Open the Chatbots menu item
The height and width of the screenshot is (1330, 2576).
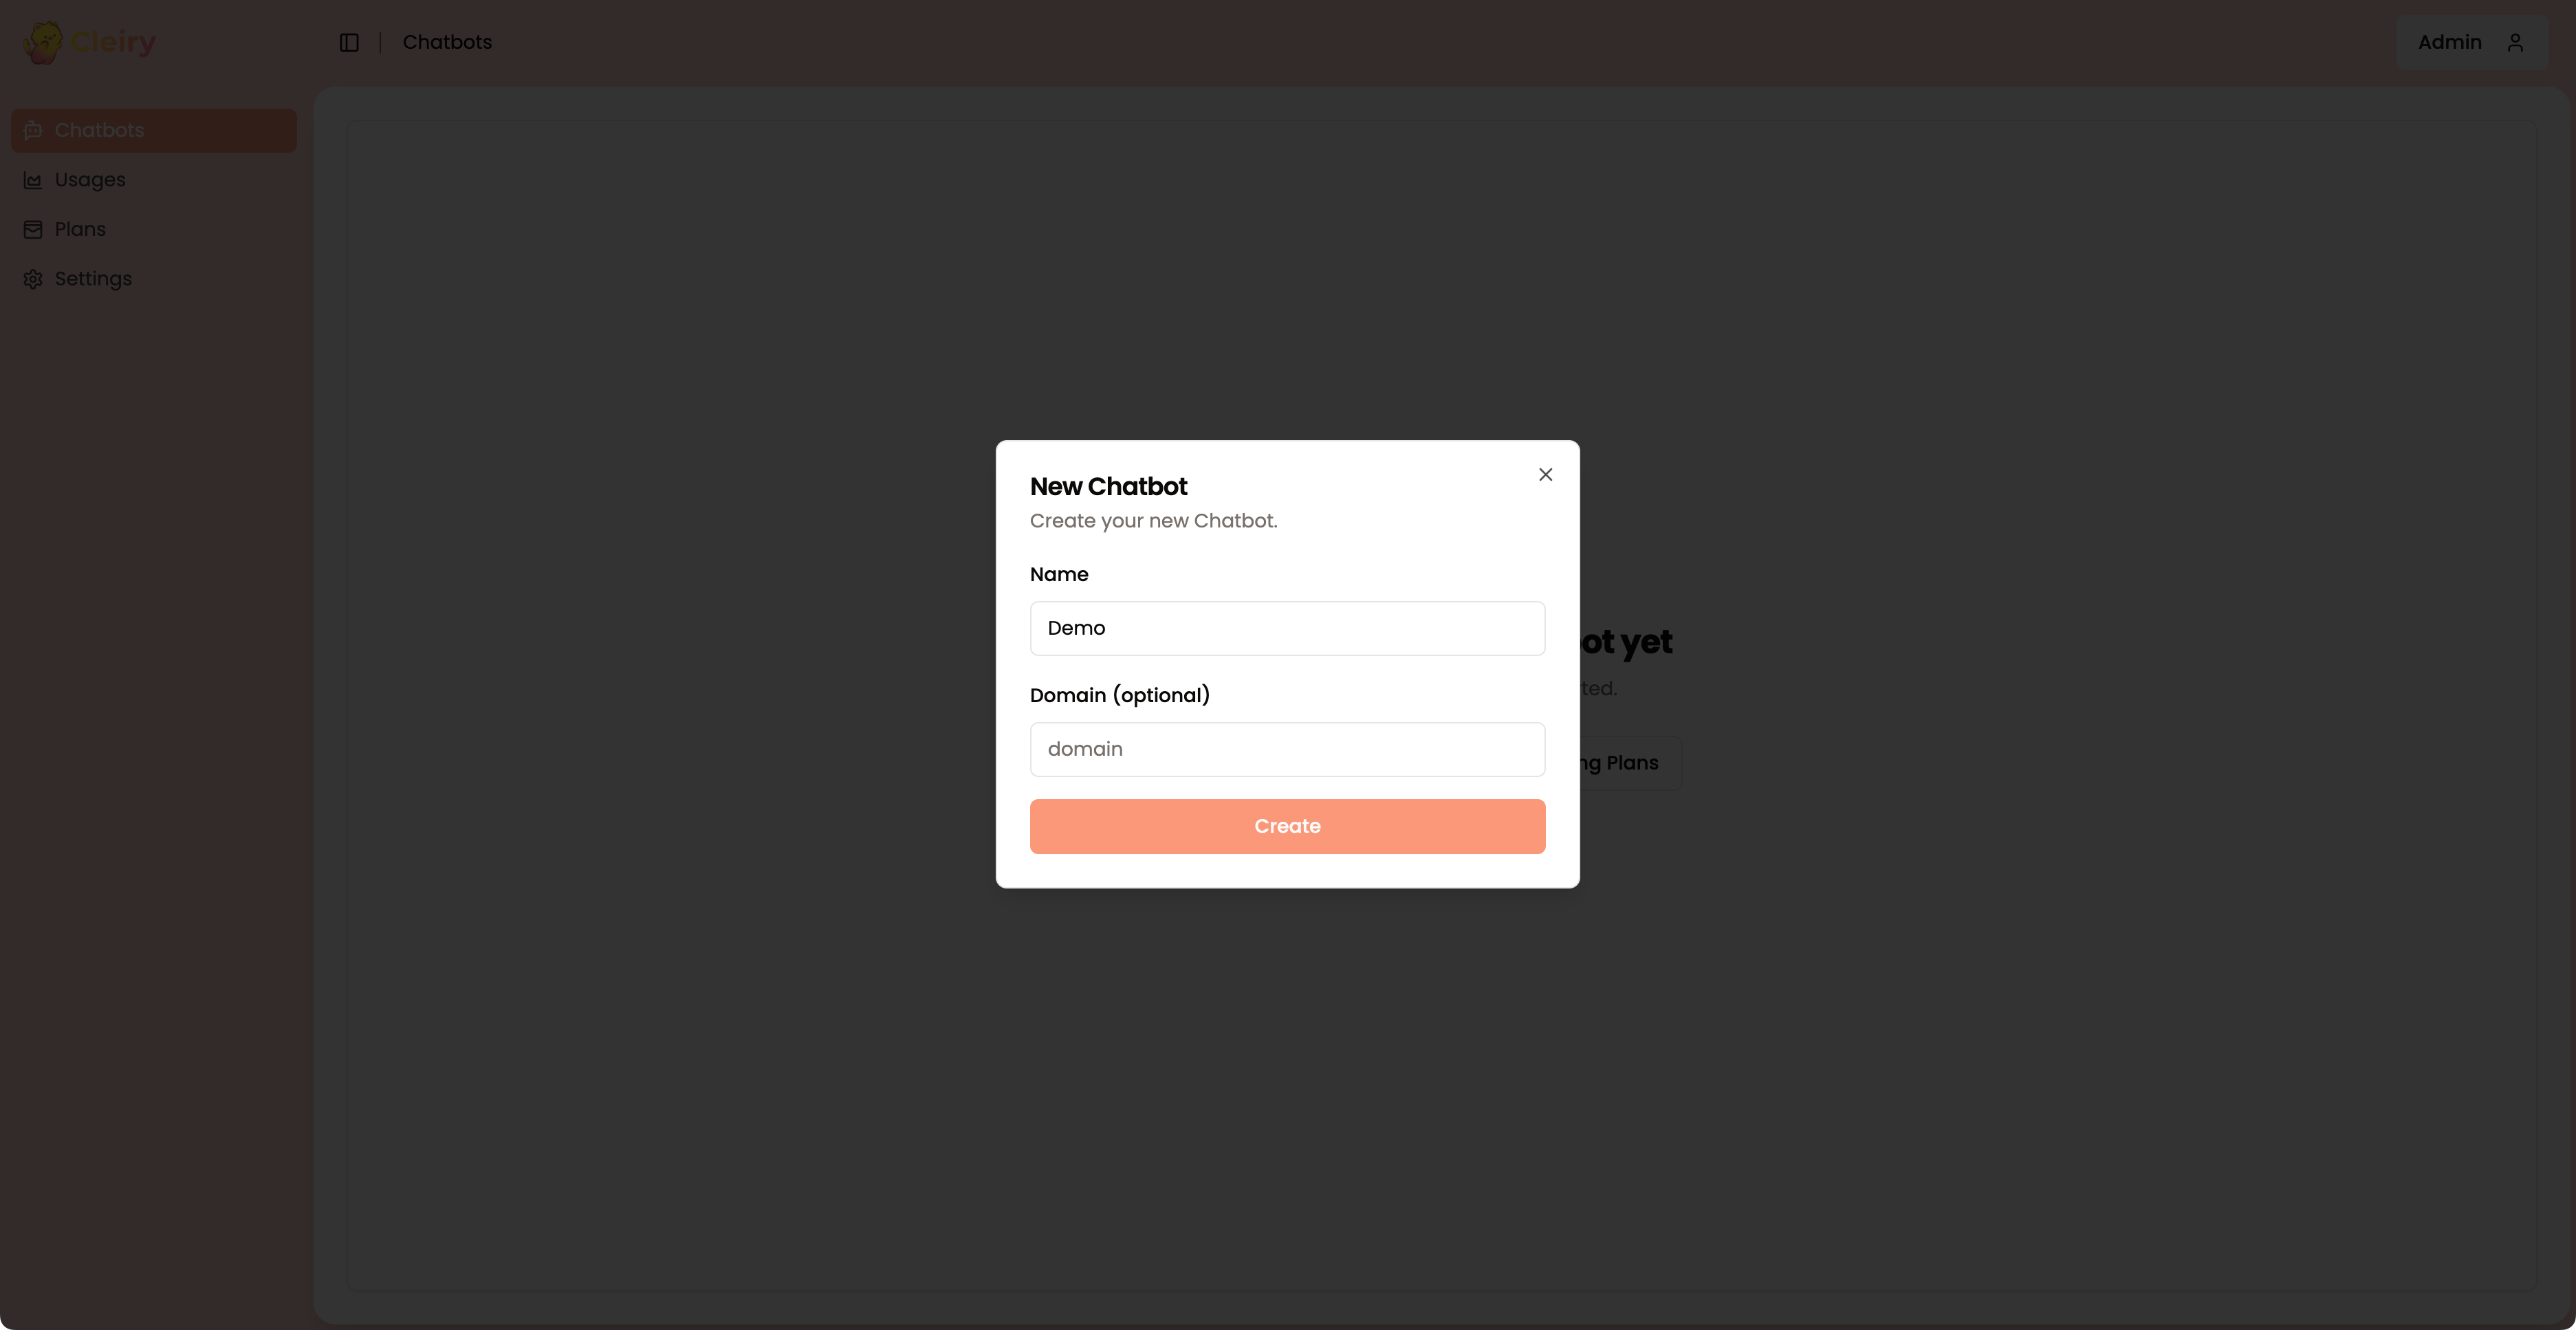(x=154, y=130)
